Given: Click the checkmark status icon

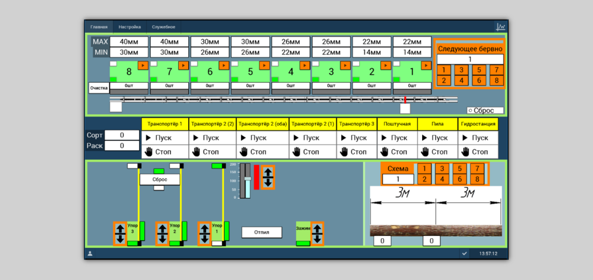Looking at the screenshot, I should click(x=464, y=253).
